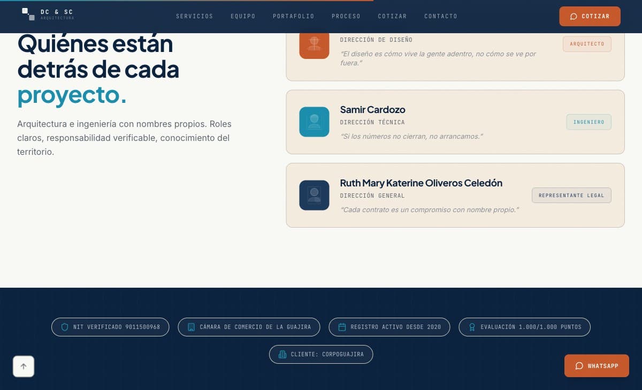The image size is (642, 390).
Task: Click the icon beside Cliente: Corpoguajira
Action: [282, 354]
